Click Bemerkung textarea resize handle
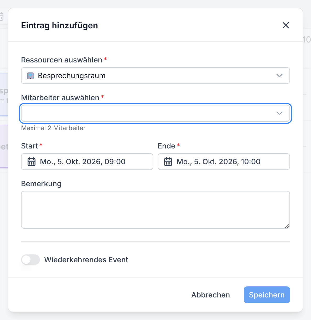The width and height of the screenshot is (311, 320). [x=287, y=226]
